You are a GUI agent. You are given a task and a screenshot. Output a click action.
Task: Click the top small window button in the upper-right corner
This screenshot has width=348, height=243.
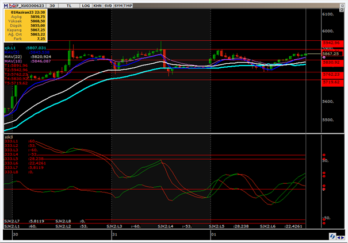coord(342,6)
